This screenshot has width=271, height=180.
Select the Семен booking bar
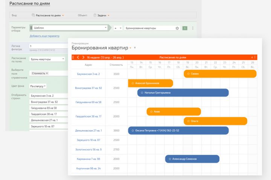pyautogui.click(x=220, y=74)
